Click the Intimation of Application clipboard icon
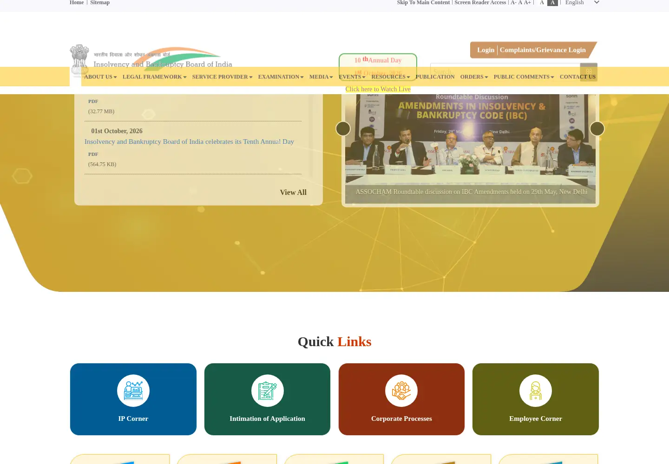The width and height of the screenshot is (669, 464). (267, 391)
